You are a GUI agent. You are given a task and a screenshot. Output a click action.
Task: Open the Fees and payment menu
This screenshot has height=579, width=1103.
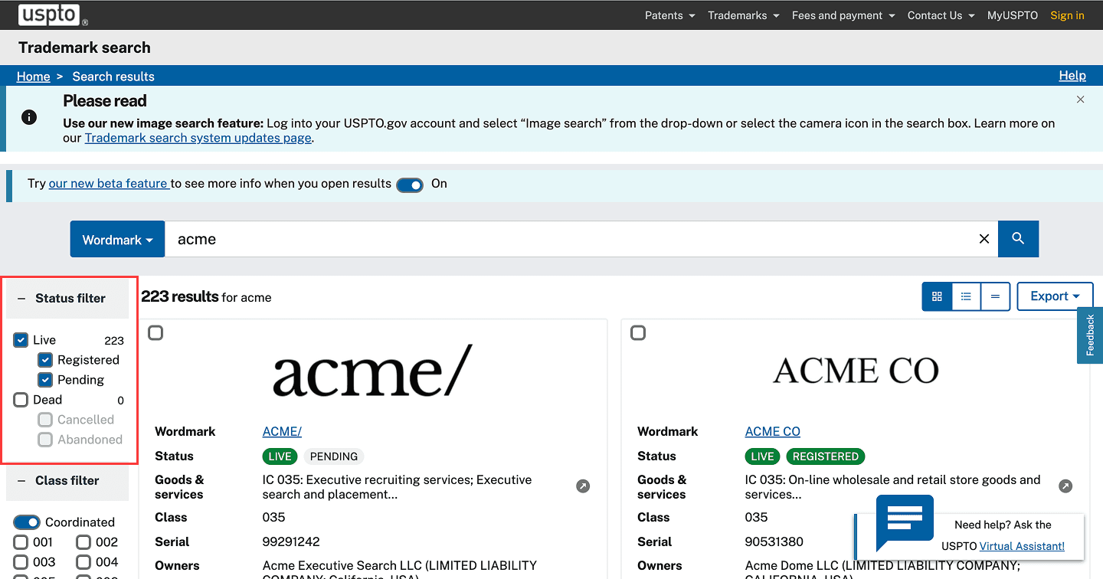click(843, 15)
